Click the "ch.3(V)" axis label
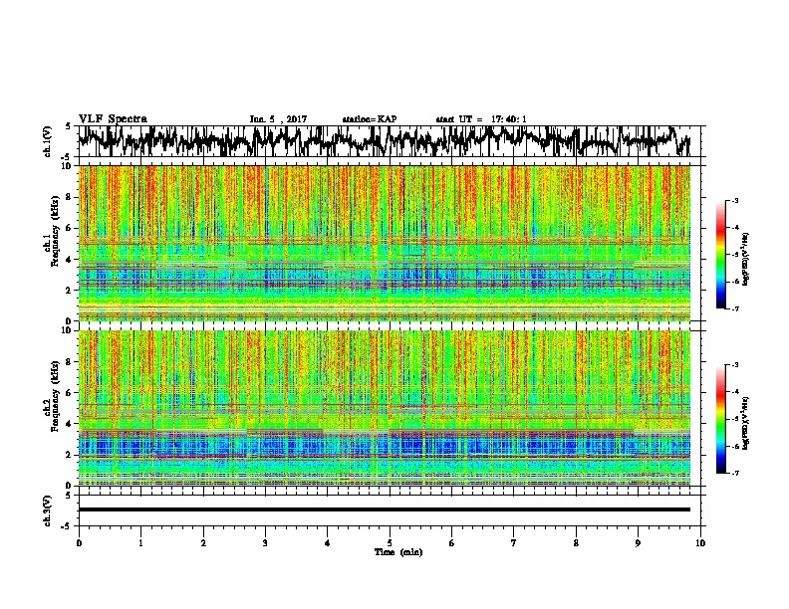 pos(48,510)
